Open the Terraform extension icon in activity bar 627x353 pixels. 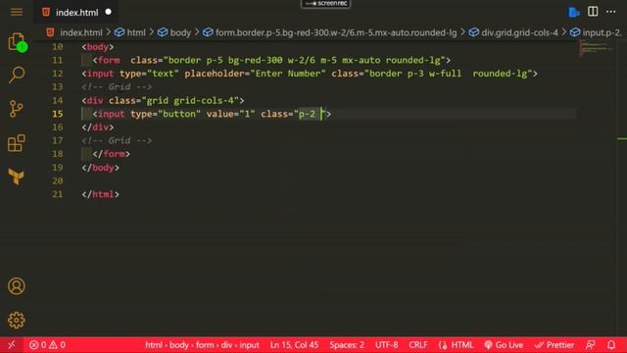pyautogui.click(x=17, y=176)
